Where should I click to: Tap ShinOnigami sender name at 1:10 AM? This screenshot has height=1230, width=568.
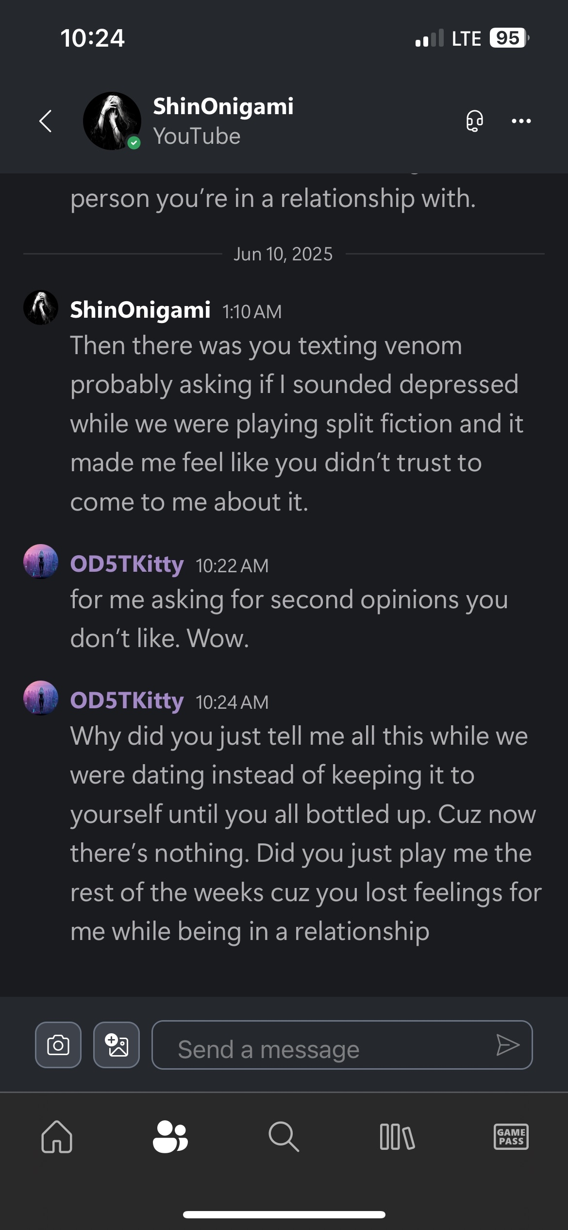140,310
